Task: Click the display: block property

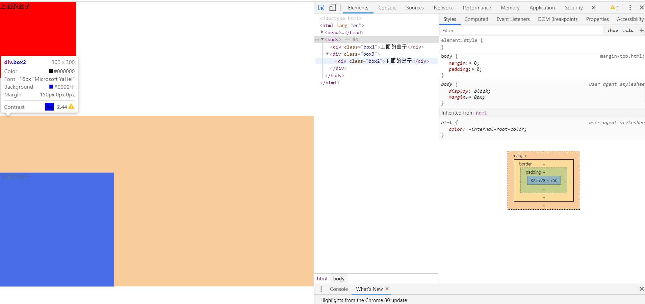Action: tap(469, 91)
